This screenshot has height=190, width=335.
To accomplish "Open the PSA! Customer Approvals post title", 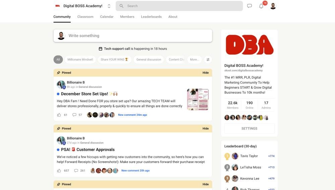I will (87, 150).
